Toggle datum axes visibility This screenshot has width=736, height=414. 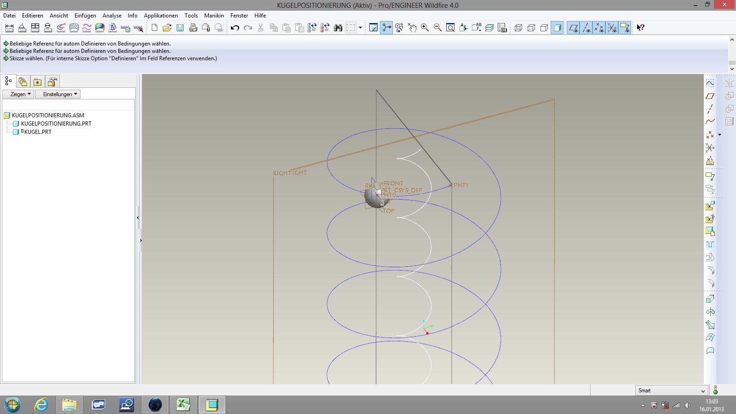(586, 28)
